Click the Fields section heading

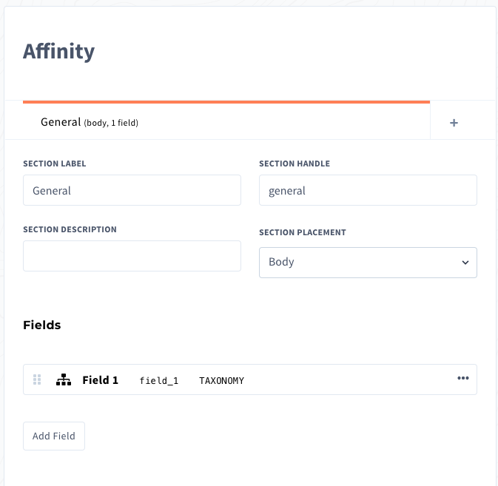(x=42, y=325)
